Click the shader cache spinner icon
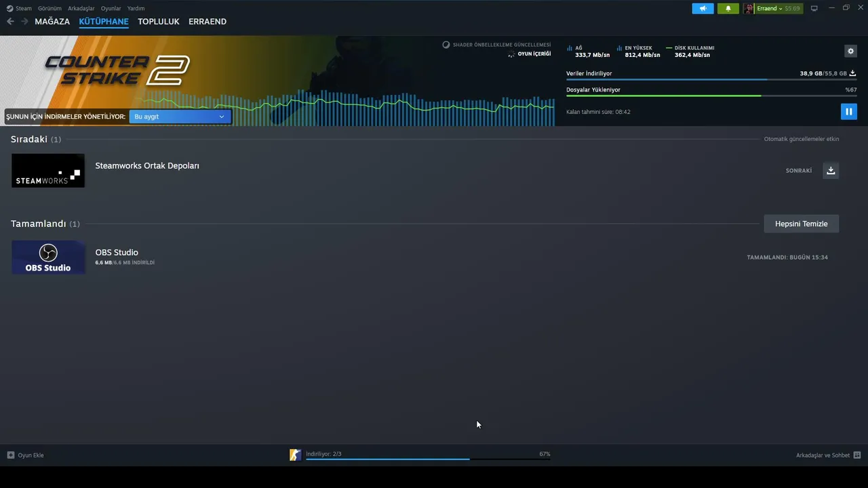The height and width of the screenshot is (488, 868). coord(446,45)
